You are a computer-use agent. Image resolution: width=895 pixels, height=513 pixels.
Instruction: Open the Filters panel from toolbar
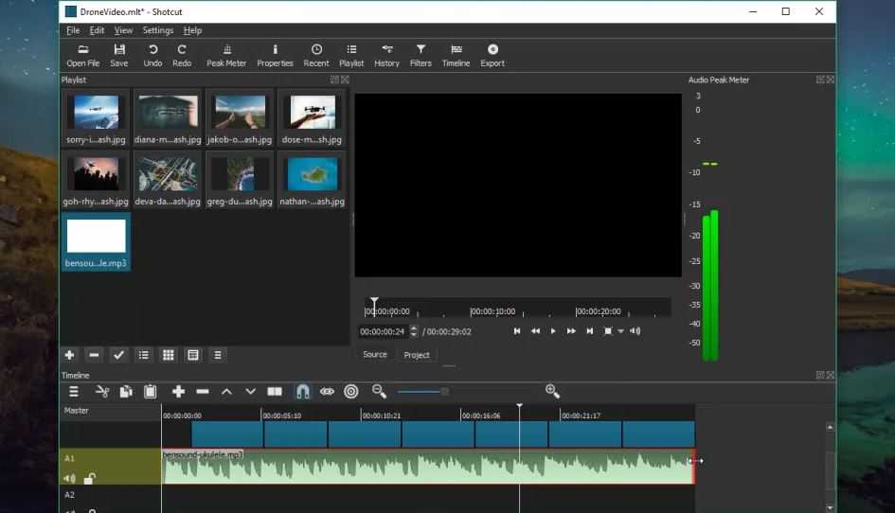(421, 55)
